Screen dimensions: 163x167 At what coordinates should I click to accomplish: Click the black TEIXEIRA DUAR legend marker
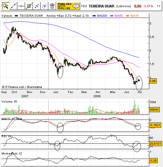pyautogui.click(x=16, y=16)
